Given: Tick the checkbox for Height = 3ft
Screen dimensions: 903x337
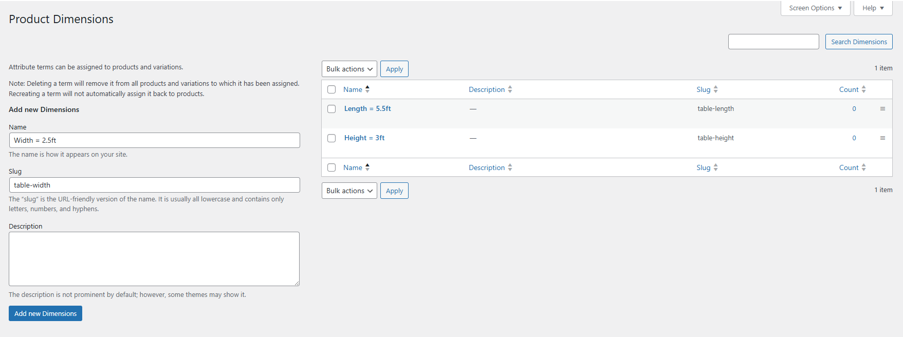Looking at the screenshot, I should [331, 138].
